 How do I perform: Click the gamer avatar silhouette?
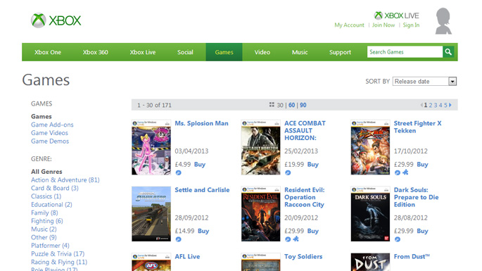pyautogui.click(x=443, y=21)
